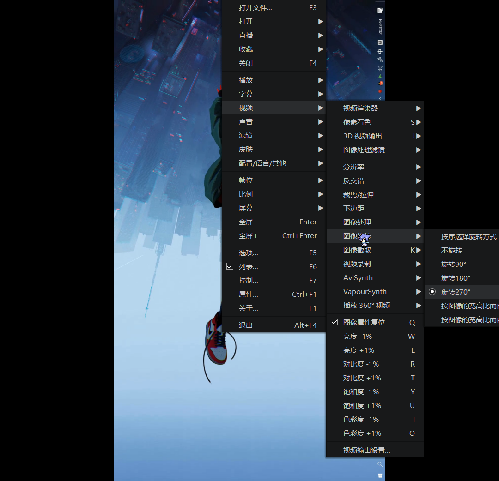
Task: Expand 3D 视频输出 submenu
Action: [375, 136]
